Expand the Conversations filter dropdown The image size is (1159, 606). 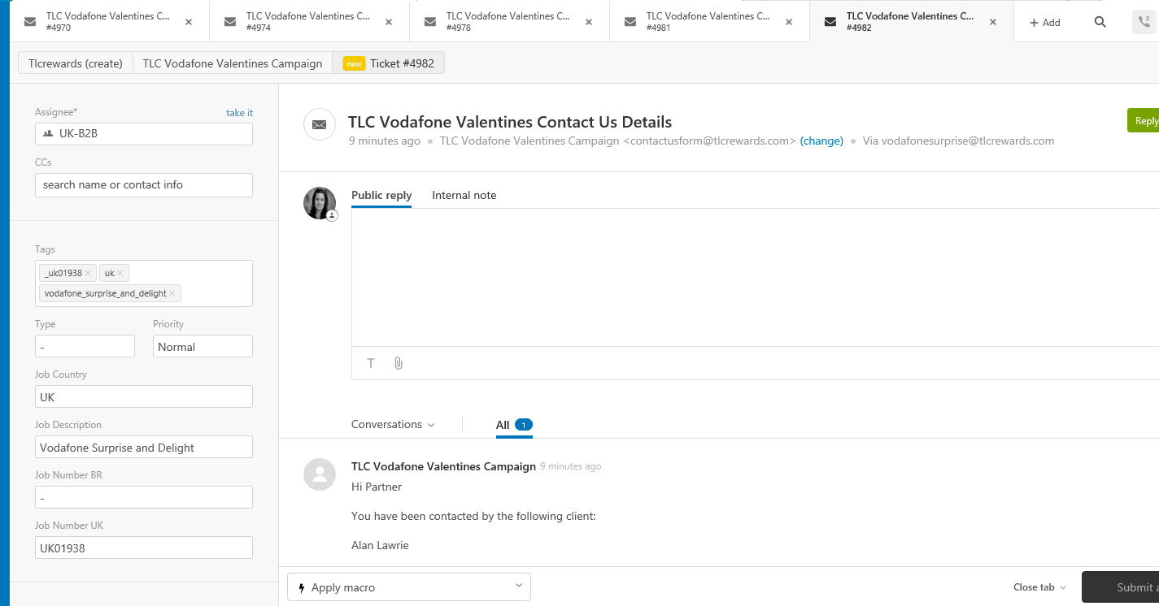[x=393, y=424]
